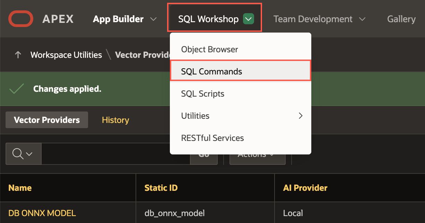
Task: Sort by the Static ID column header
Action: tap(161, 188)
